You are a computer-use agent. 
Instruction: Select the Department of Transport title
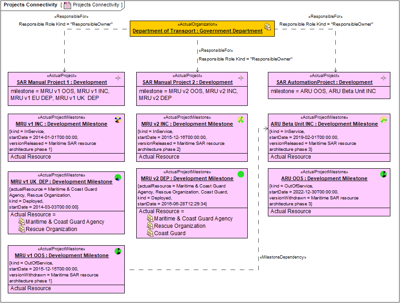[x=197, y=31]
